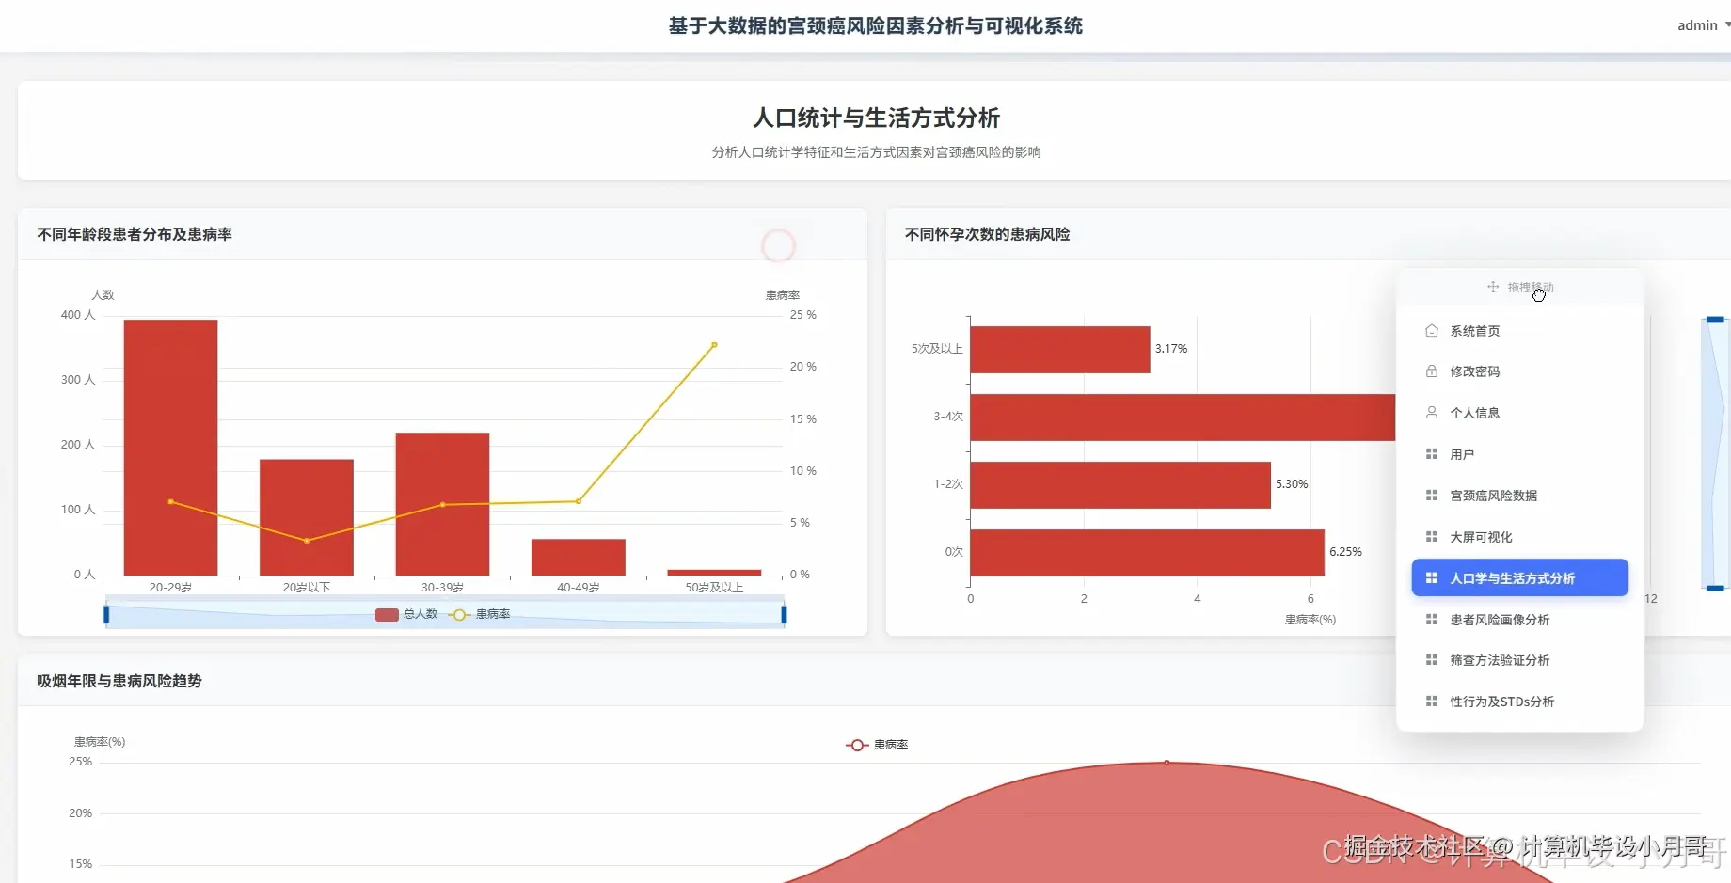Screen dimensions: 1731x883
Task: Open the 系统首页 menu item
Action: tap(1519, 331)
